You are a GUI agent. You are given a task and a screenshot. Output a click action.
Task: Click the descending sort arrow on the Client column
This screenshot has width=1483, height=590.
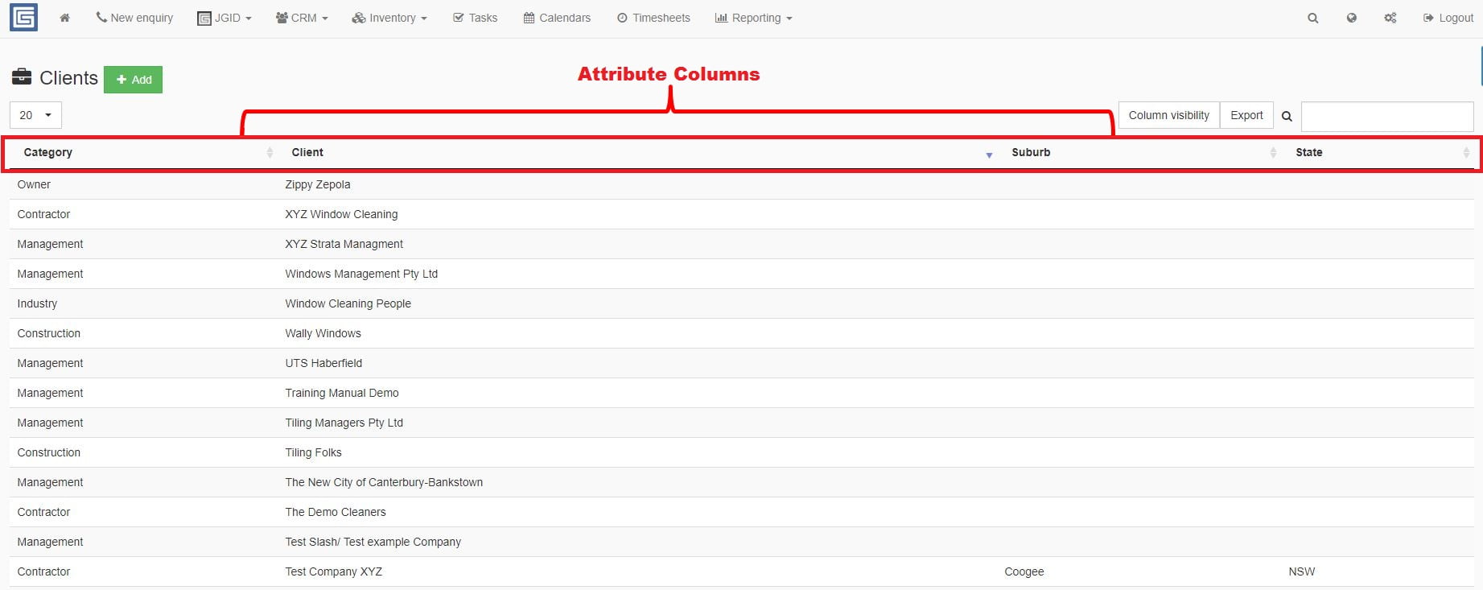[x=989, y=155]
